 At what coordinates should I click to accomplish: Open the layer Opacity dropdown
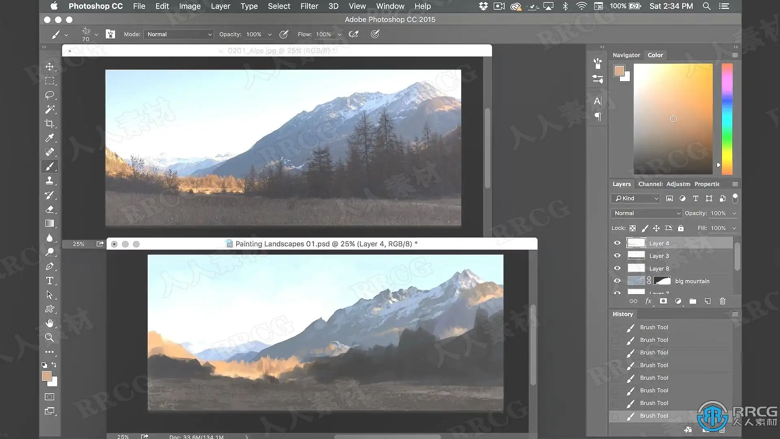(734, 213)
